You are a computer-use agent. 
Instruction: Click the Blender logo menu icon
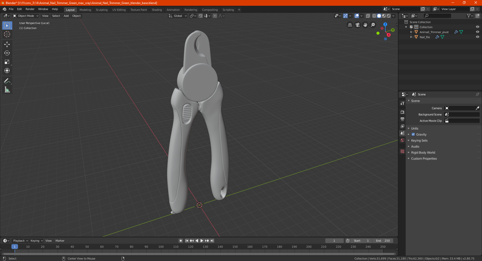[x=5, y=9]
